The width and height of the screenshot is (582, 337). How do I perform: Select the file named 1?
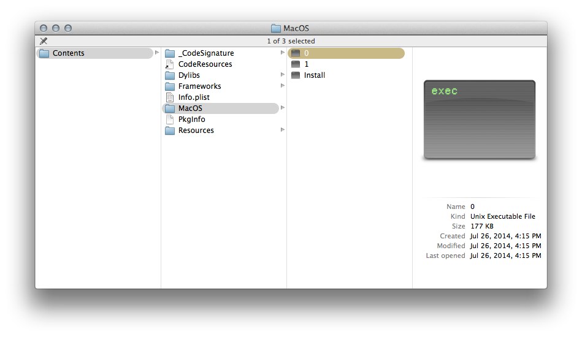click(306, 64)
